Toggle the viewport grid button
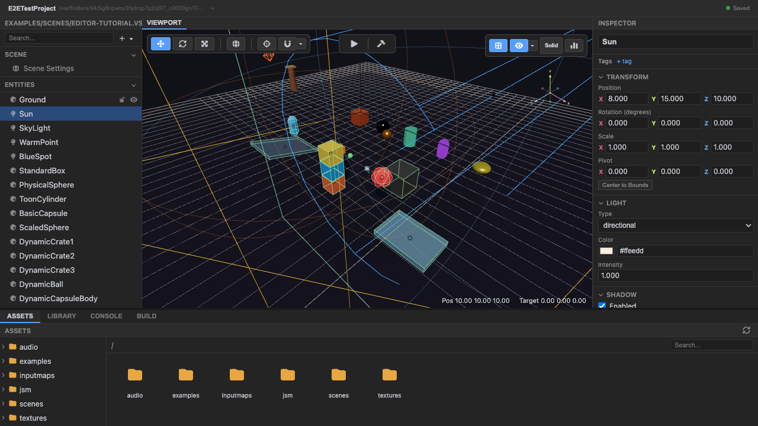This screenshot has height=426, width=758. [x=498, y=46]
